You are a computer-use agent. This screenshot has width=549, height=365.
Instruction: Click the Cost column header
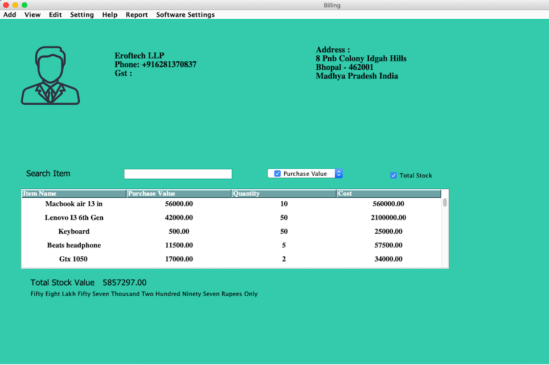coord(388,194)
